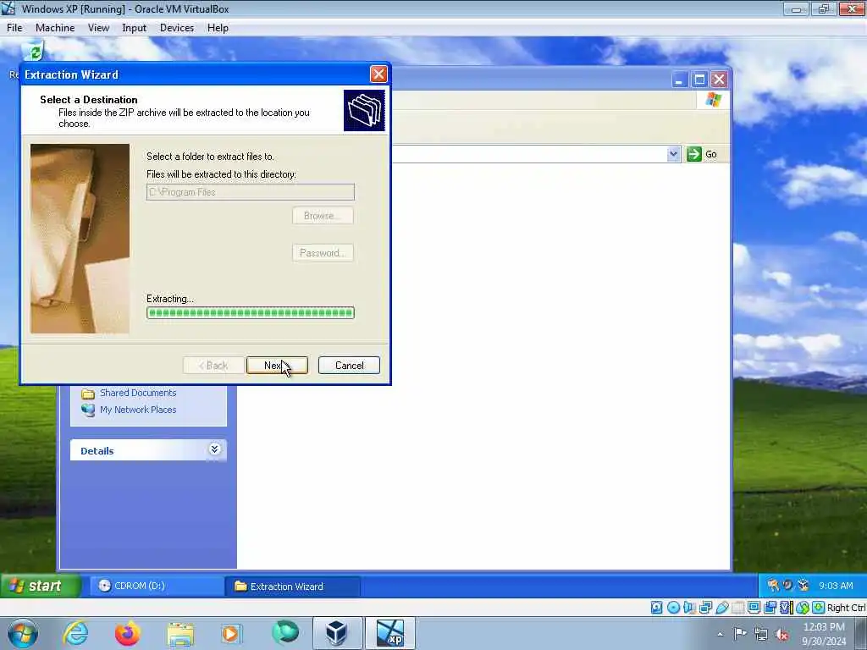Launch Firefox from the host taskbar
The image size is (867, 650).
point(127,633)
